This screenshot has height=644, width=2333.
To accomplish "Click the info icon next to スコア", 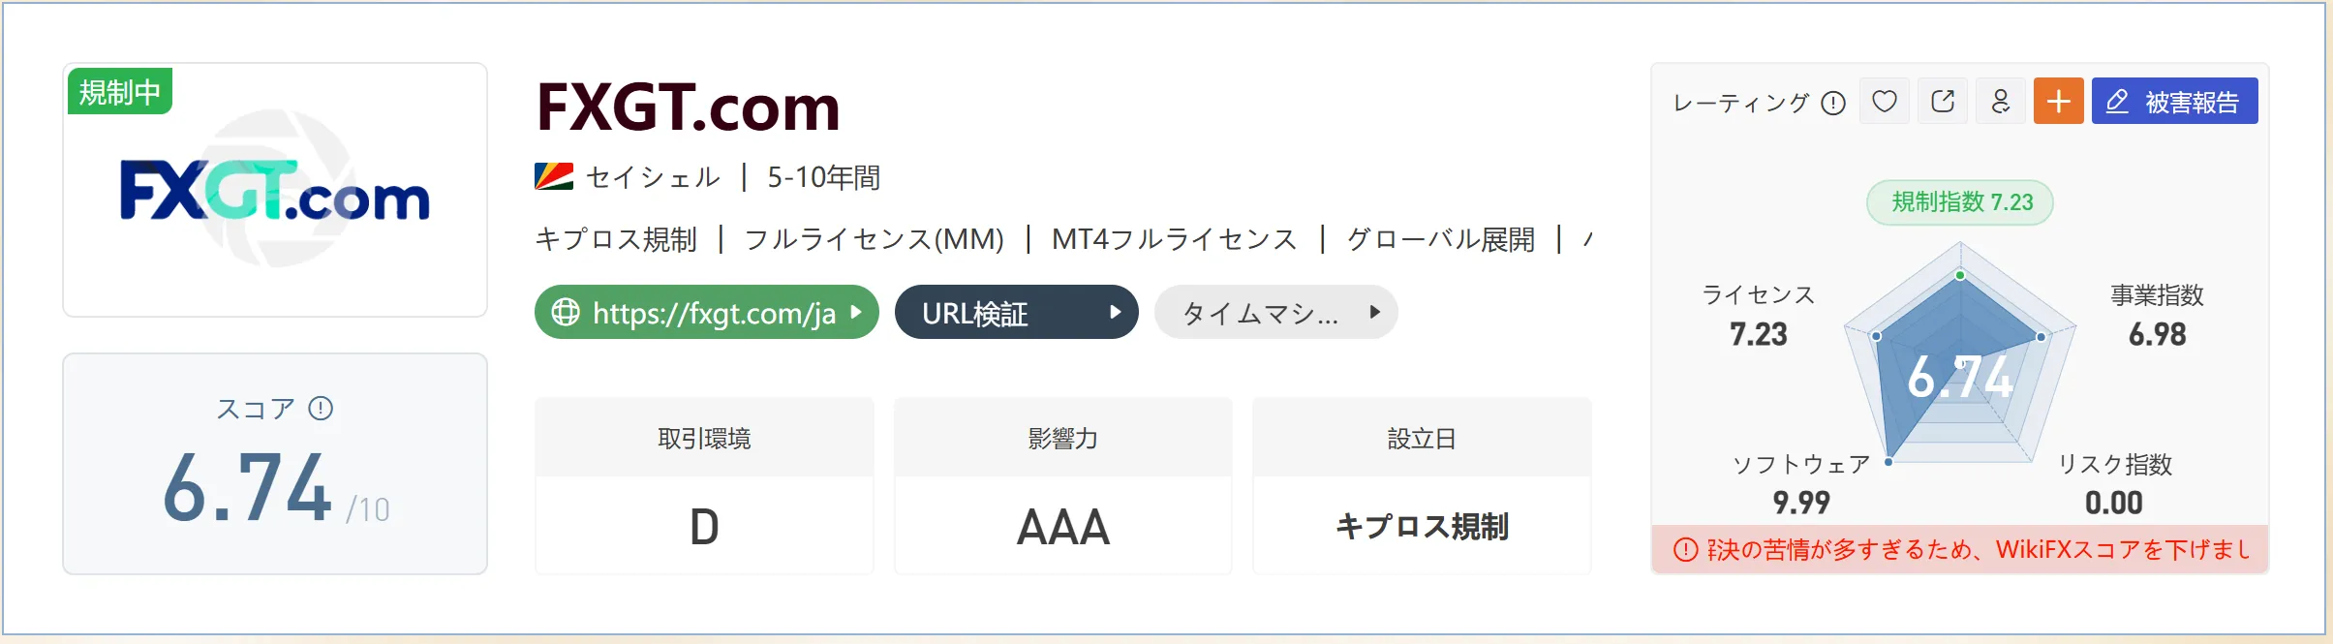I will click(321, 408).
